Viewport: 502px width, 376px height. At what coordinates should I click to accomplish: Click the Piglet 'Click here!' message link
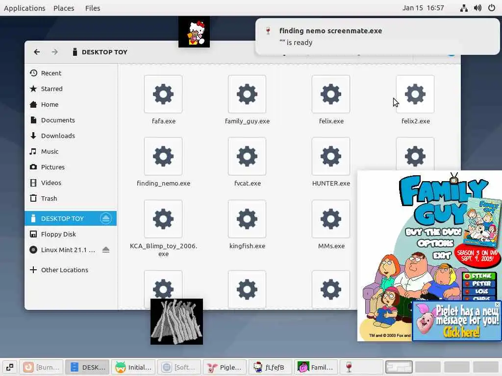coord(461,332)
